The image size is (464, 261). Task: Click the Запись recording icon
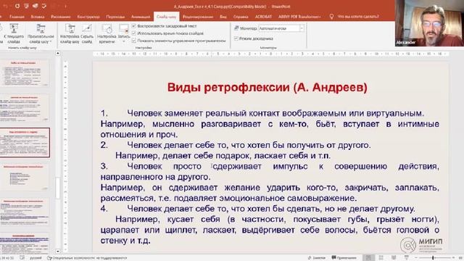(124, 29)
